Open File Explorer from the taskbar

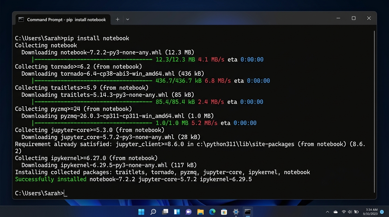click(200, 212)
